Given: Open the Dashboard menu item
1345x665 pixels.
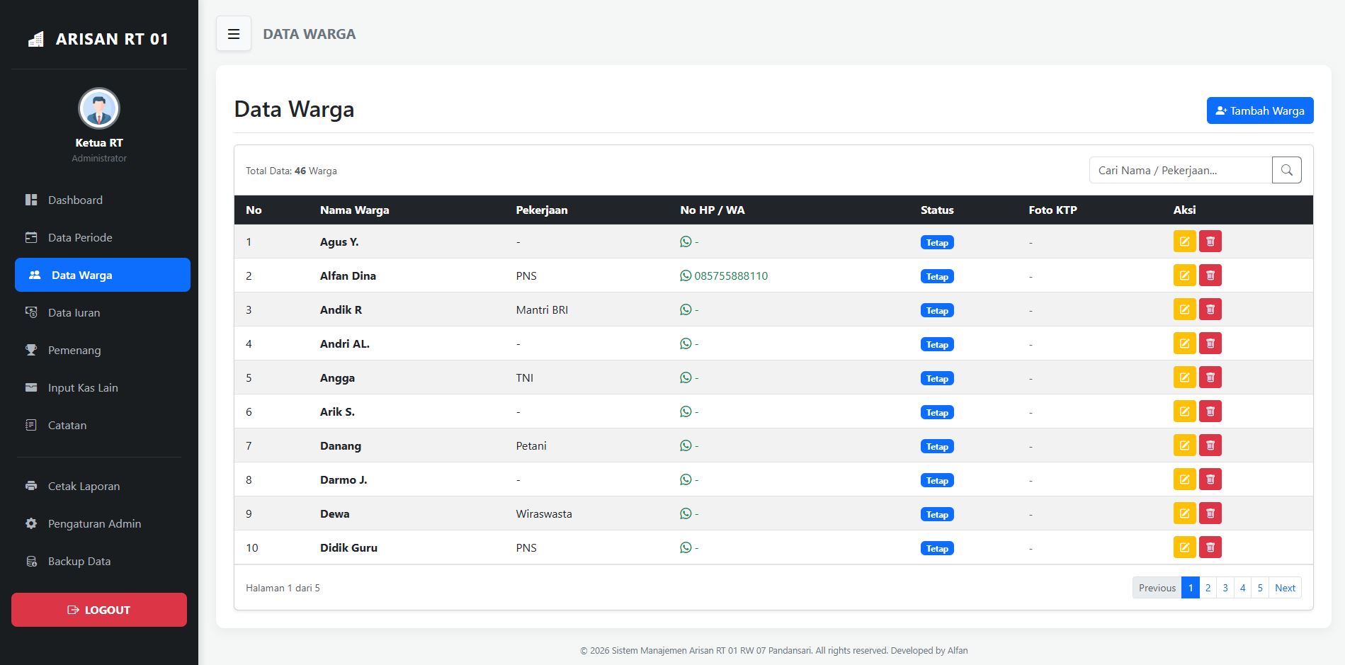Looking at the screenshot, I should pos(75,200).
